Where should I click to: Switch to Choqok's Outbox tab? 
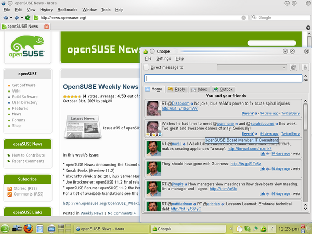pyautogui.click(x=223, y=89)
